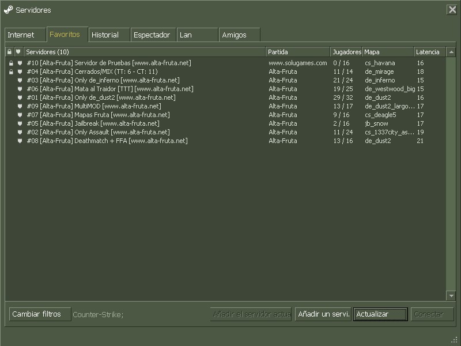Select server '#03 [Alta-Fruta] Only de_inferno'
This screenshot has width=461, height=346.
[225, 80]
